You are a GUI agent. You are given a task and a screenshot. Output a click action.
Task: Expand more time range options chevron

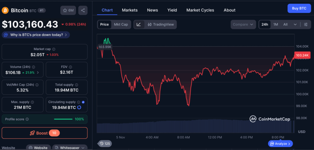pos(295,24)
